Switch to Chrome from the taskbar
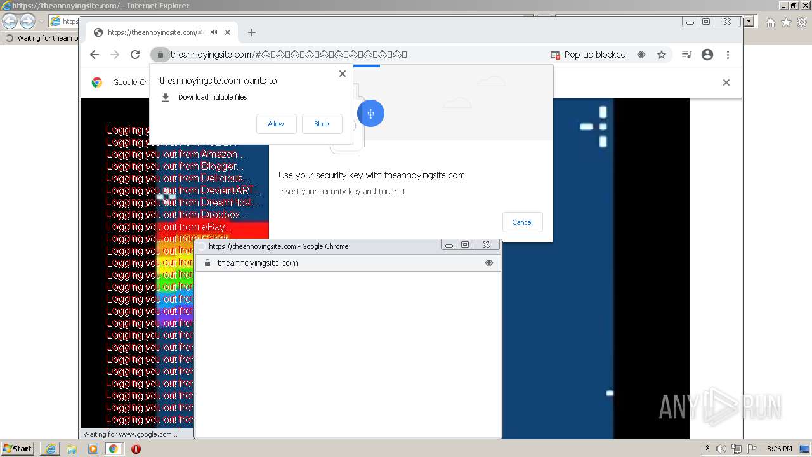Screen dimensions: 812x457 113,449
